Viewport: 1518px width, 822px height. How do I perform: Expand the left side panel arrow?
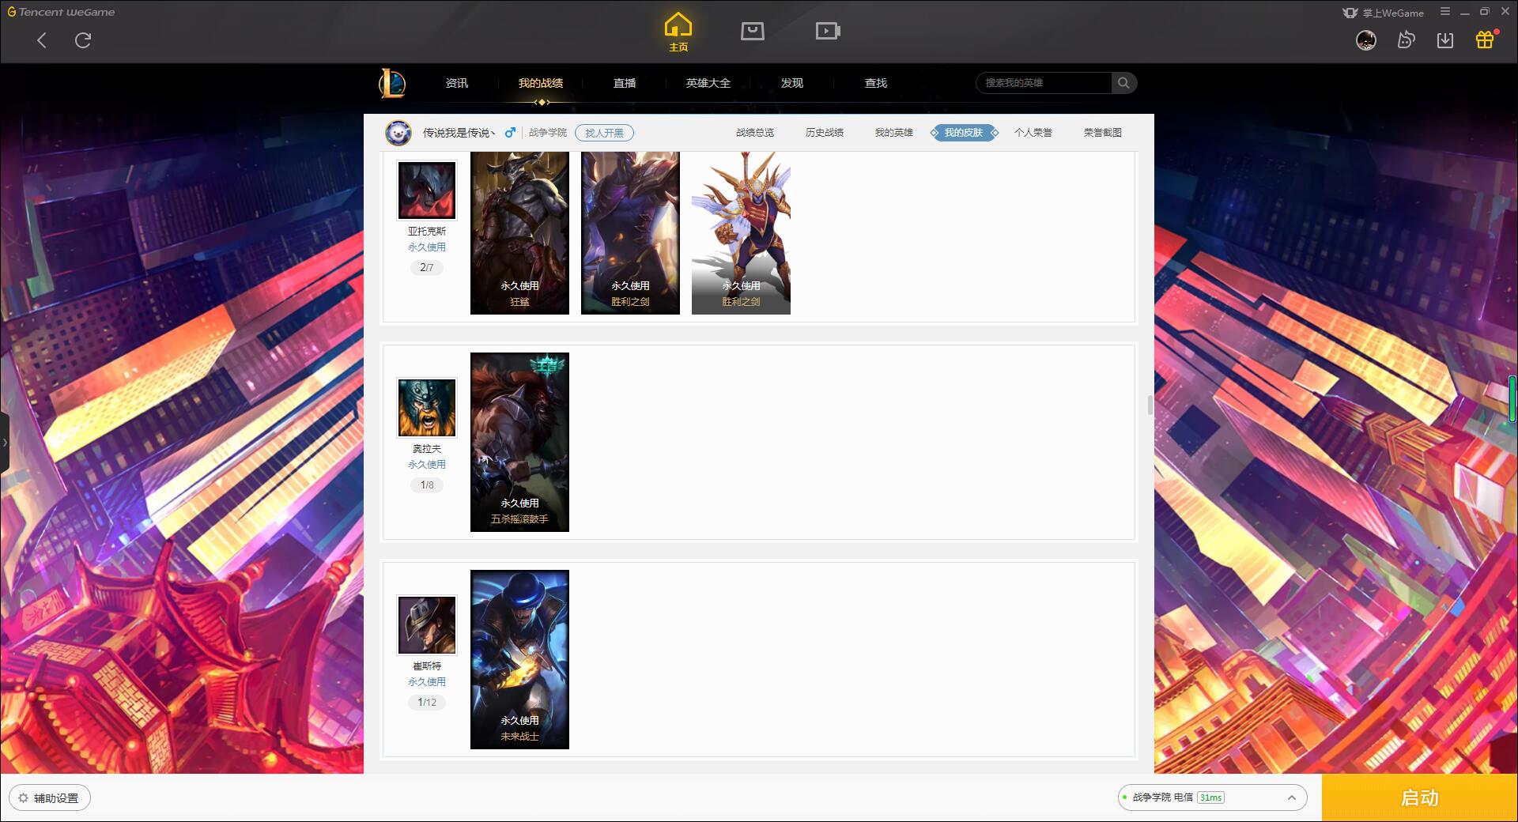(5, 443)
